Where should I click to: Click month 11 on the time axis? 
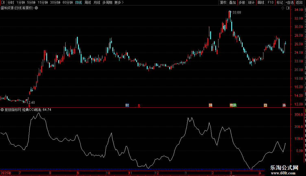pos(130,173)
